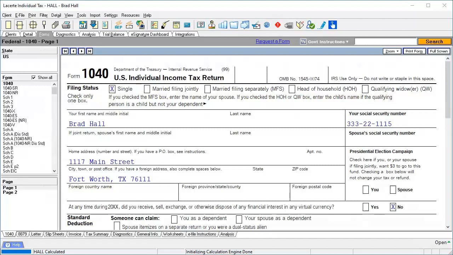Click the search input field

pos(385,41)
